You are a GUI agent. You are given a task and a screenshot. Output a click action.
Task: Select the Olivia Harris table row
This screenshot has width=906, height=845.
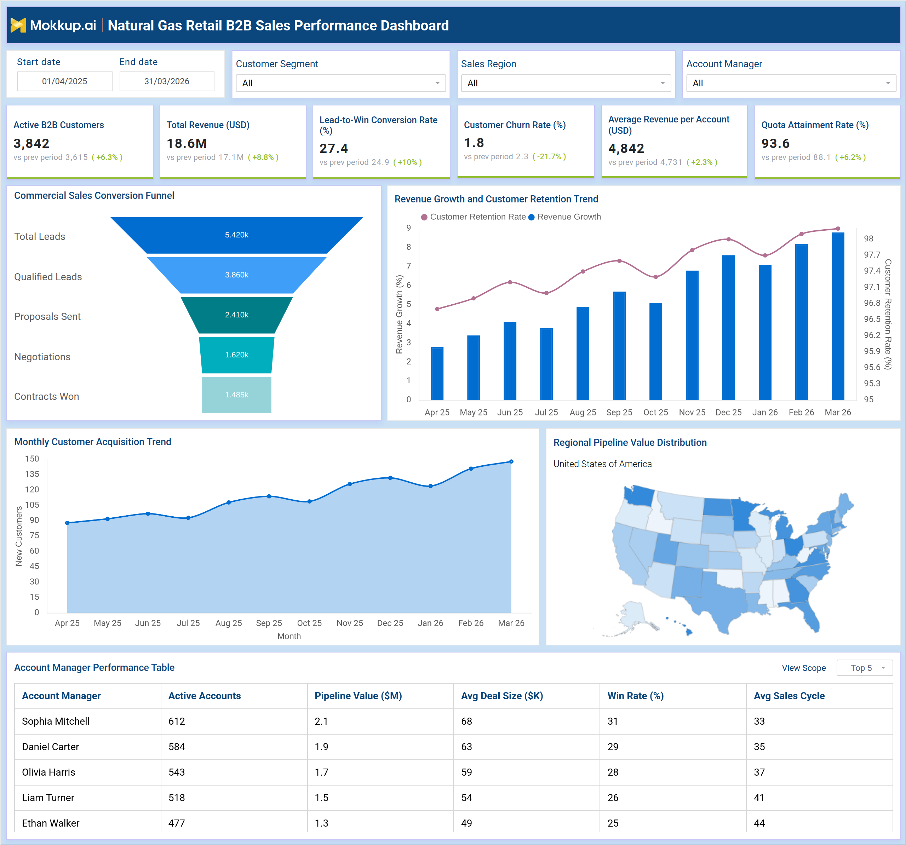[453, 772]
